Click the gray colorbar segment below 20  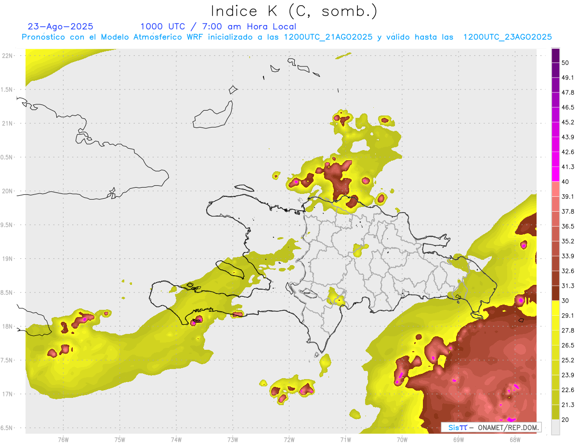tap(555, 427)
